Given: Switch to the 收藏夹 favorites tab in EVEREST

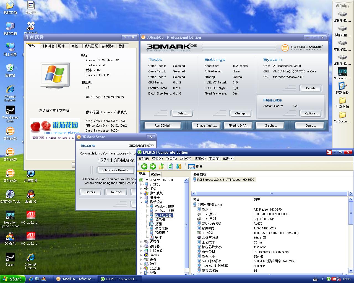Looking at the screenshot, I should 155,174.
